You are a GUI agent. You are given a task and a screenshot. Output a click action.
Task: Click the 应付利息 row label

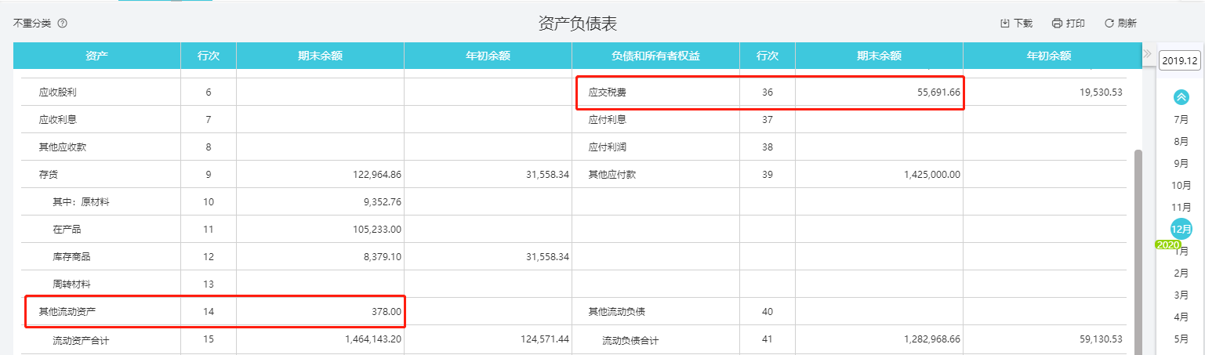pos(608,120)
